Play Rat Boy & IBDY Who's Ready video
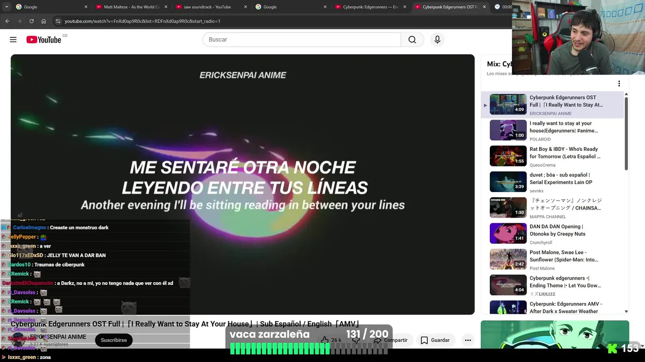This screenshot has height=362, width=645. 552,157
